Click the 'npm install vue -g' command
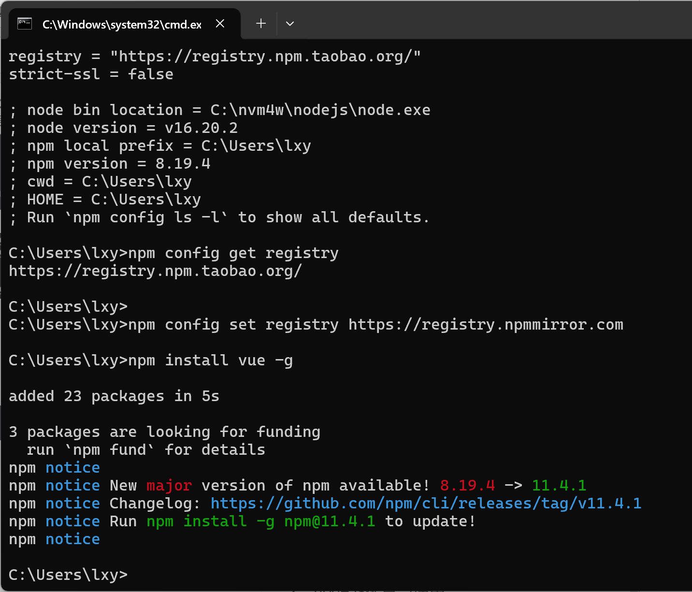The image size is (692, 592). [211, 361]
